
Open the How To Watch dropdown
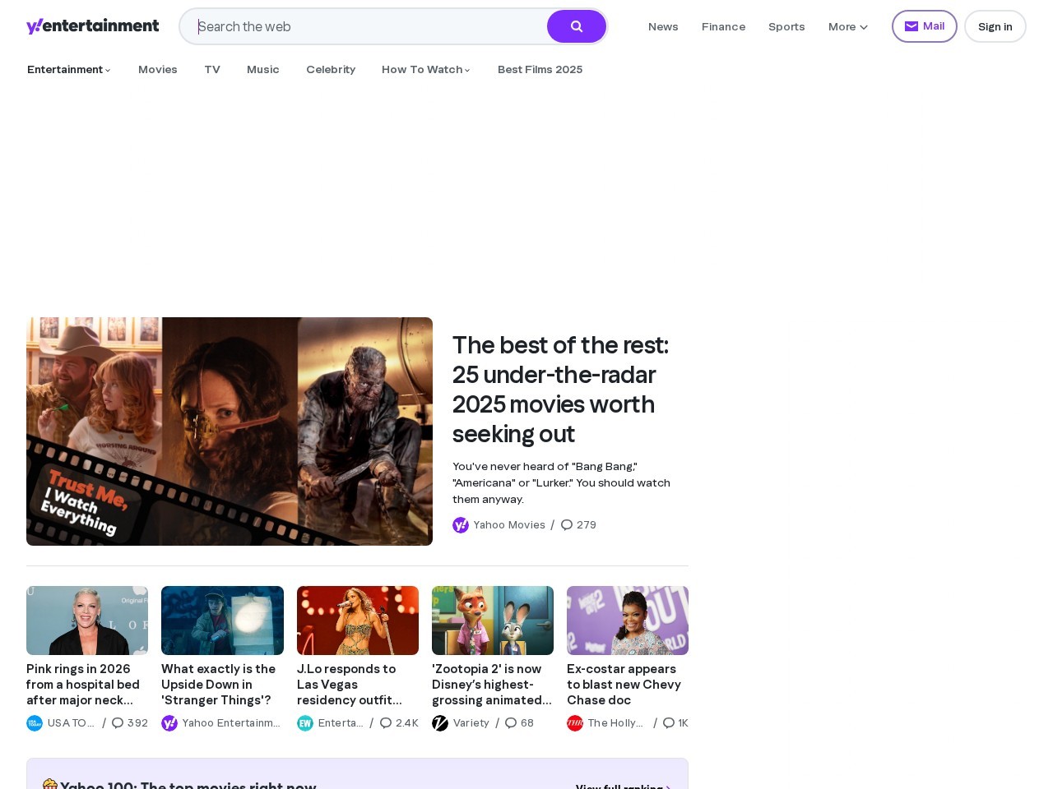(x=425, y=70)
